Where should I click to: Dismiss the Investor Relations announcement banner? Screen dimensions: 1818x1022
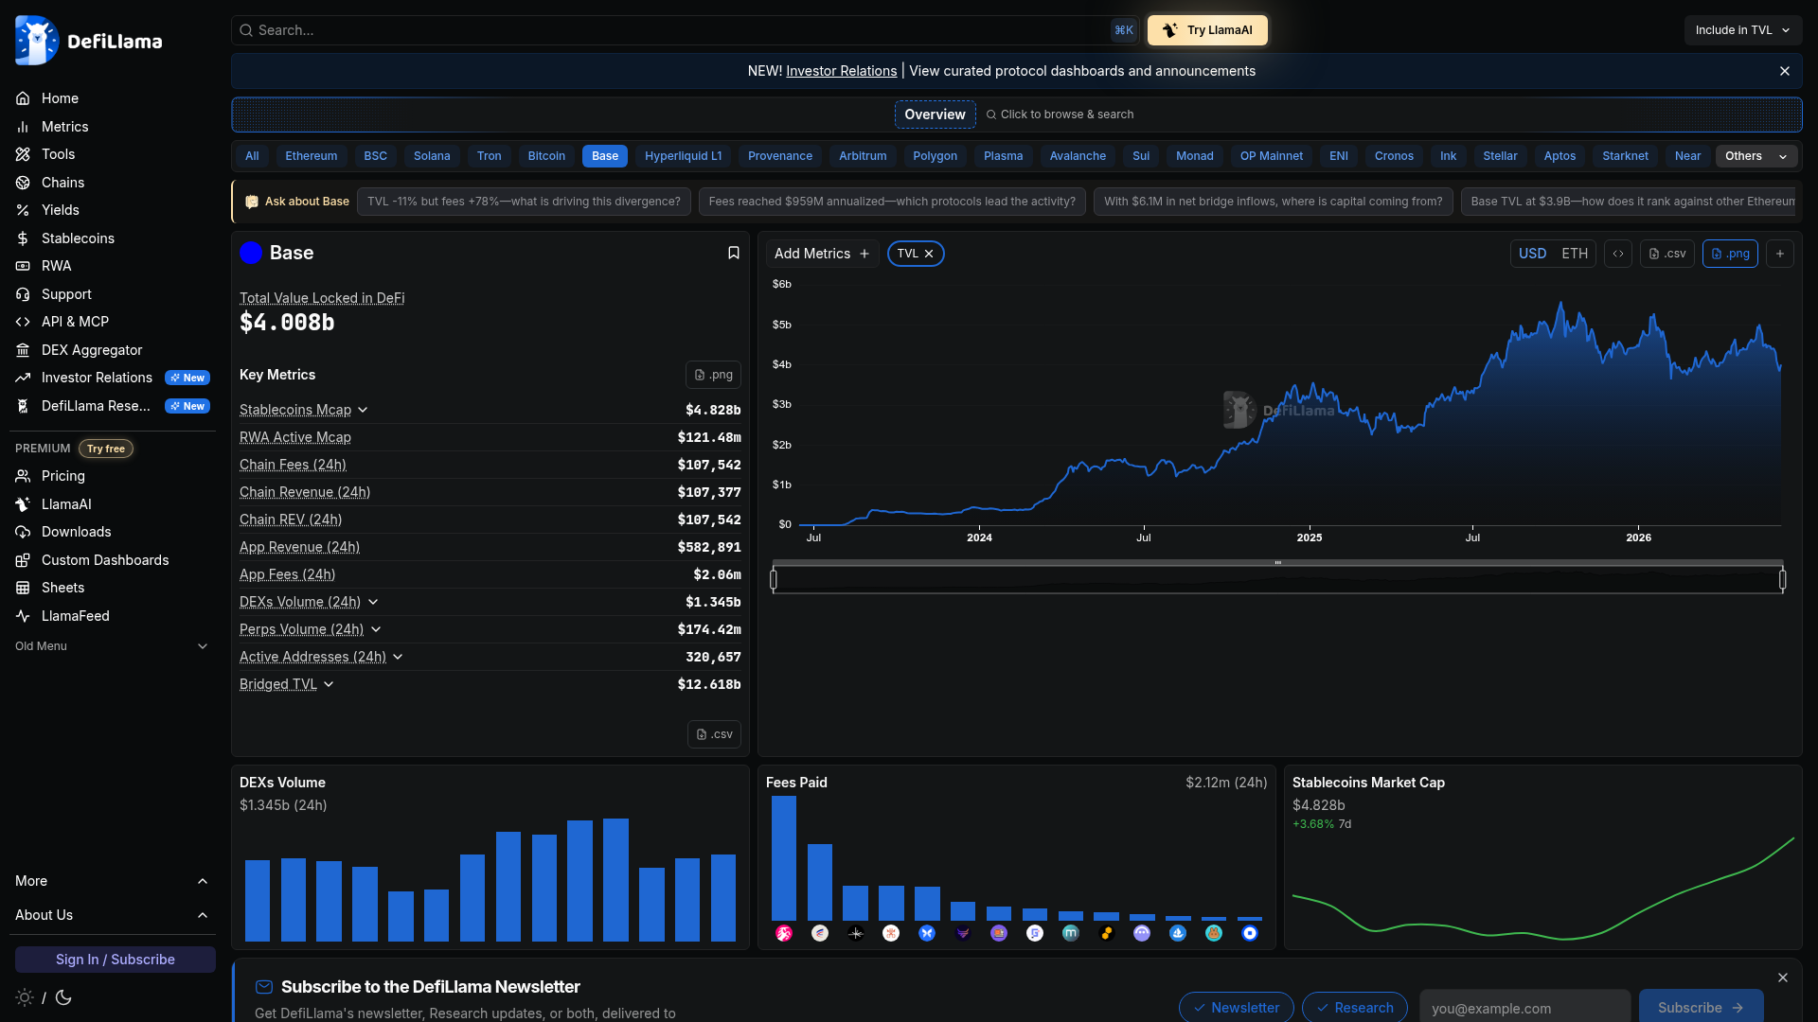coord(1785,71)
